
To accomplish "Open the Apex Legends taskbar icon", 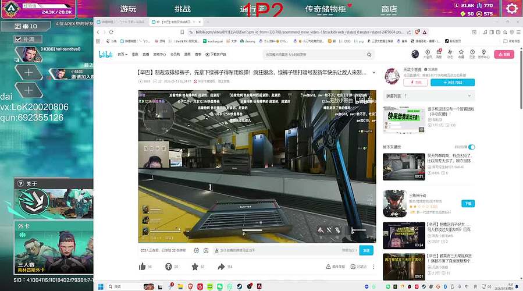I will (259, 286).
